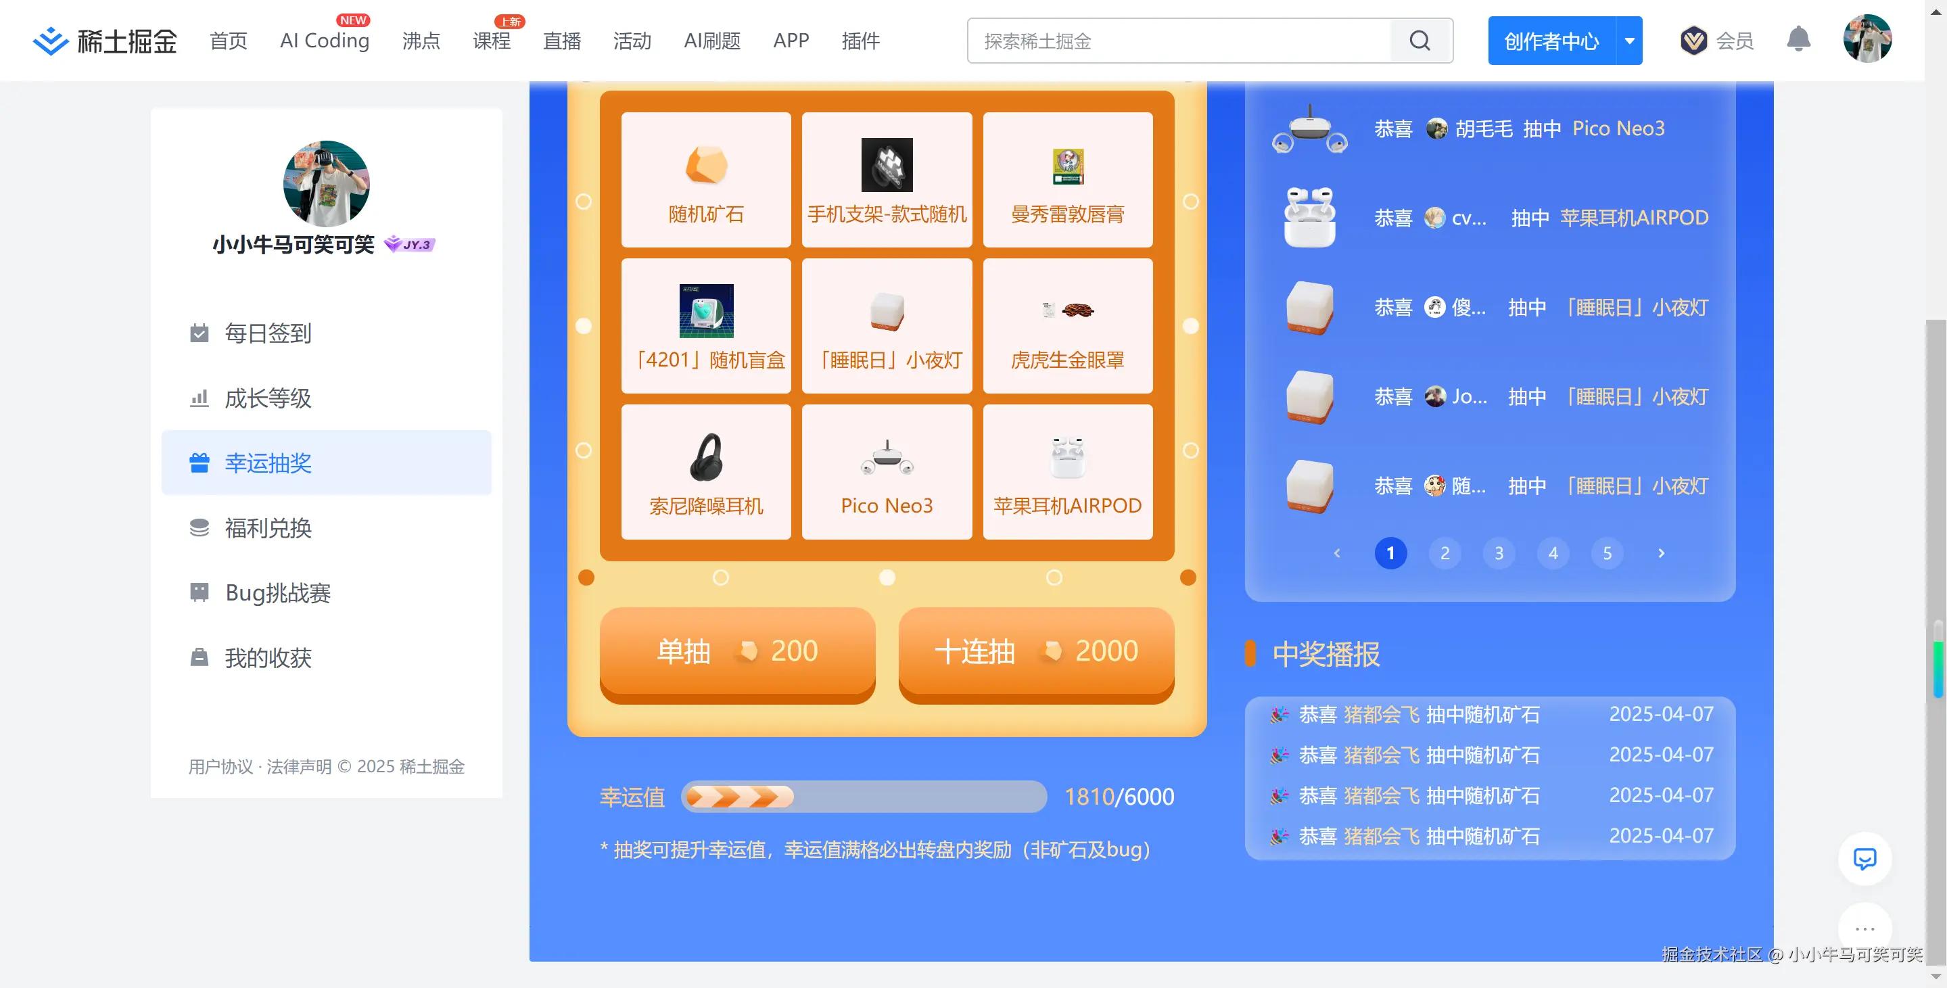Open your profile avatar top right
This screenshot has width=1947, height=988.
tap(1867, 40)
